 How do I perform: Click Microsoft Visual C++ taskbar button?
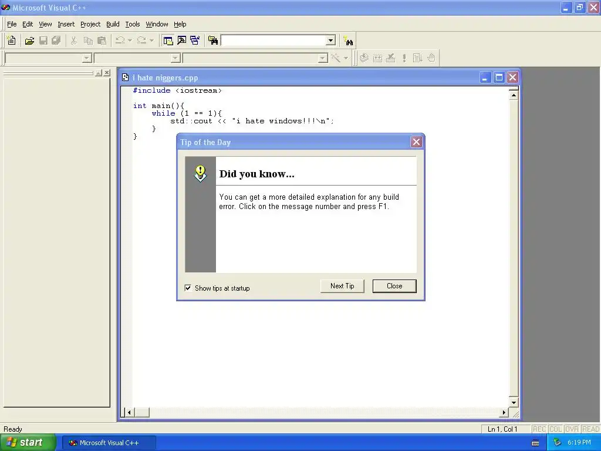(x=109, y=443)
